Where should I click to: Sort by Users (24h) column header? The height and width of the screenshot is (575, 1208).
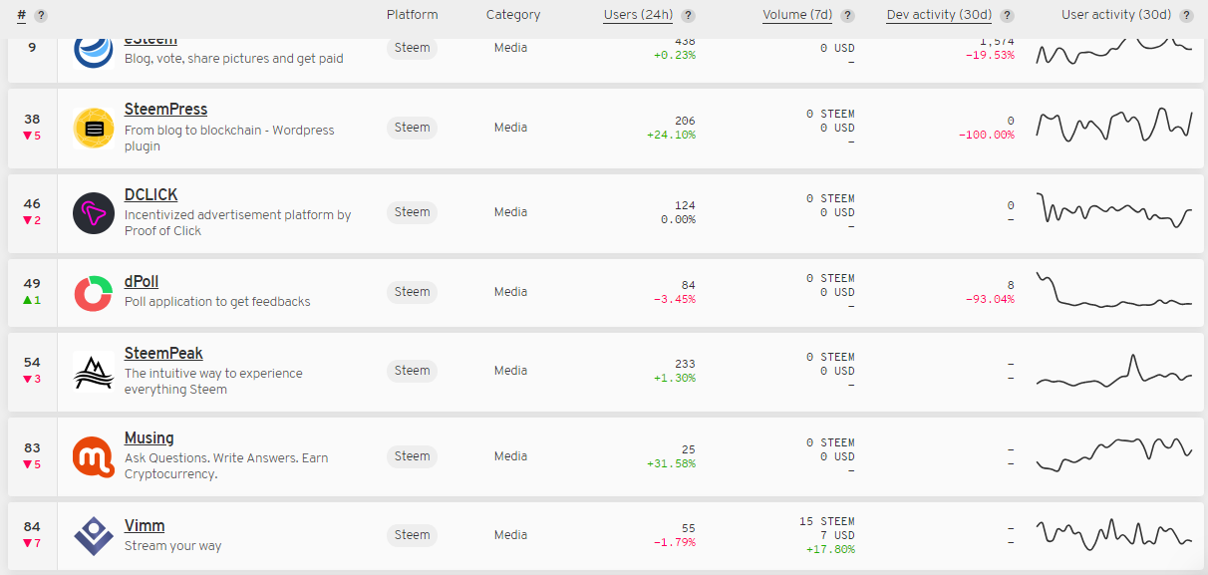click(x=638, y=15)
